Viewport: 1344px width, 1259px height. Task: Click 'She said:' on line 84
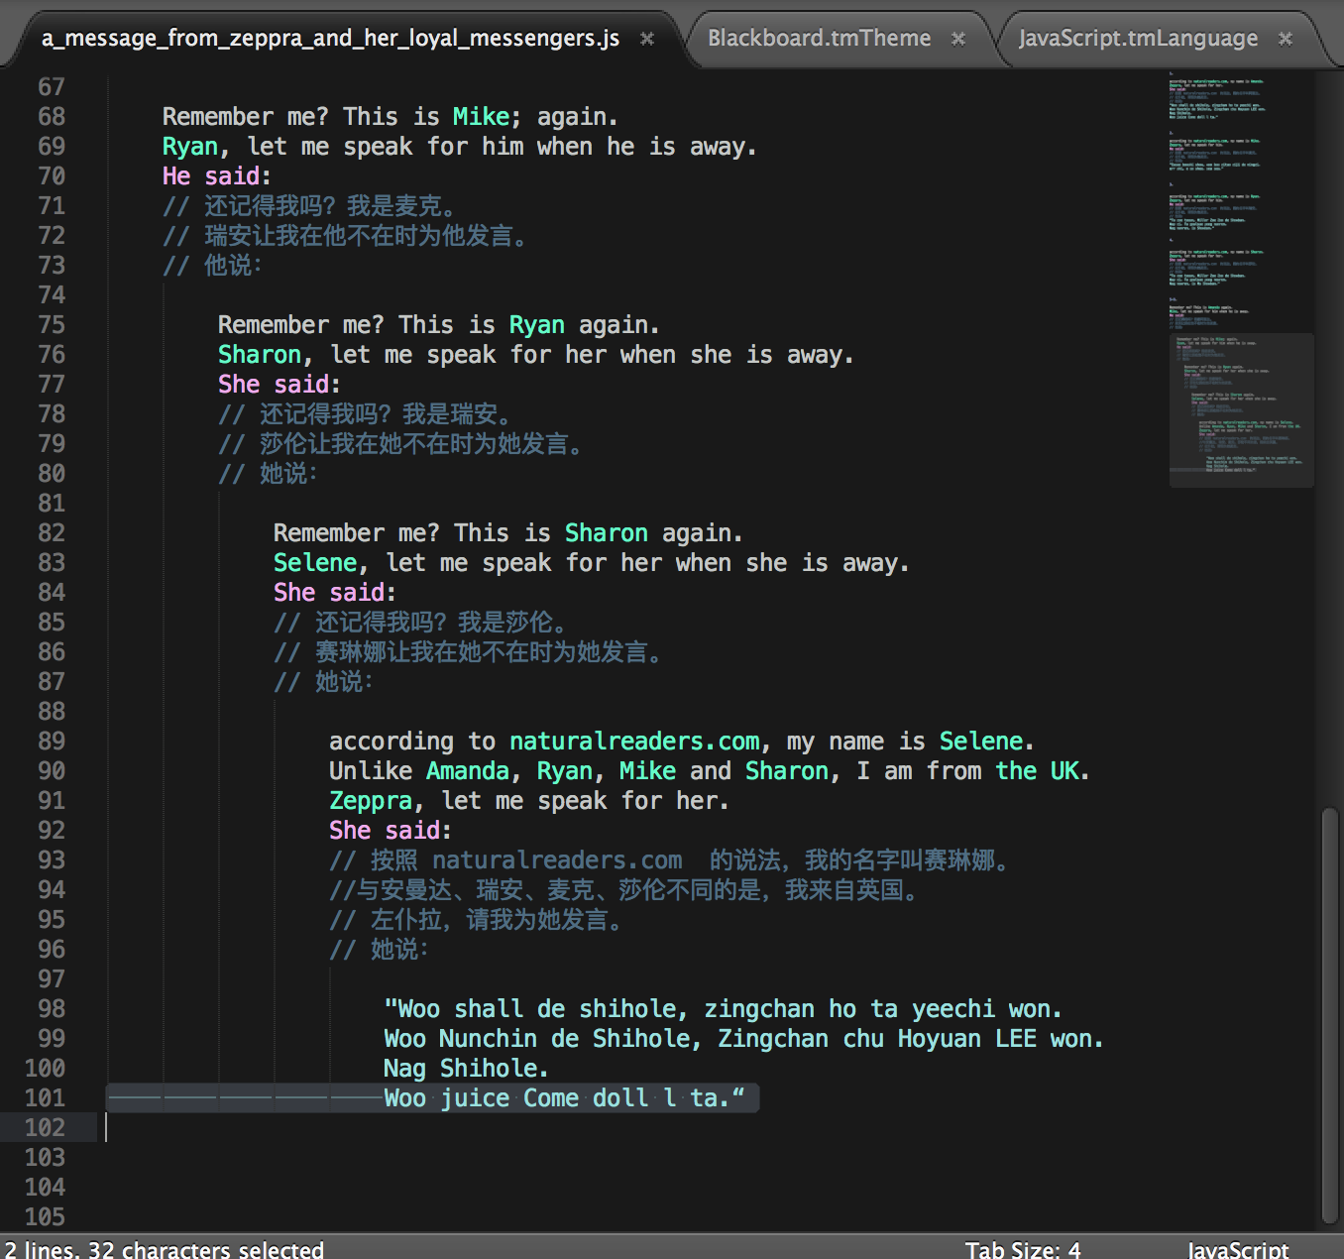pyautogui.click(x=334, y=593)
